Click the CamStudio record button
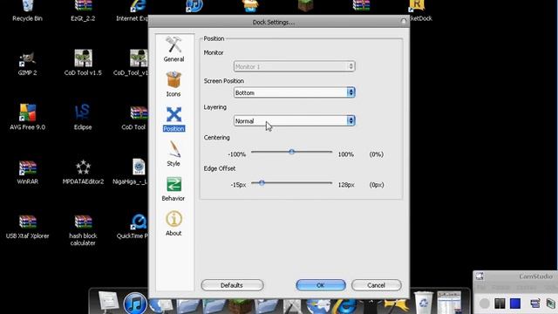 tap(484, 304)
